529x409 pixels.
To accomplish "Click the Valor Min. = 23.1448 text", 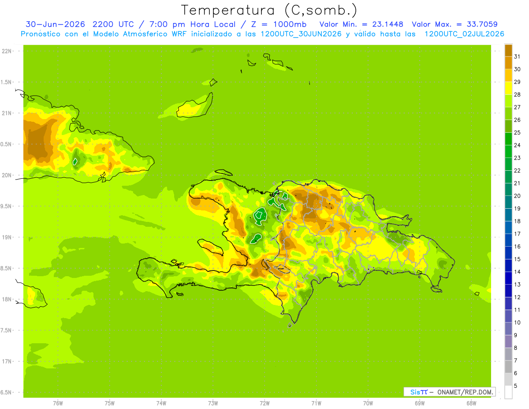I will coord(361,24).
